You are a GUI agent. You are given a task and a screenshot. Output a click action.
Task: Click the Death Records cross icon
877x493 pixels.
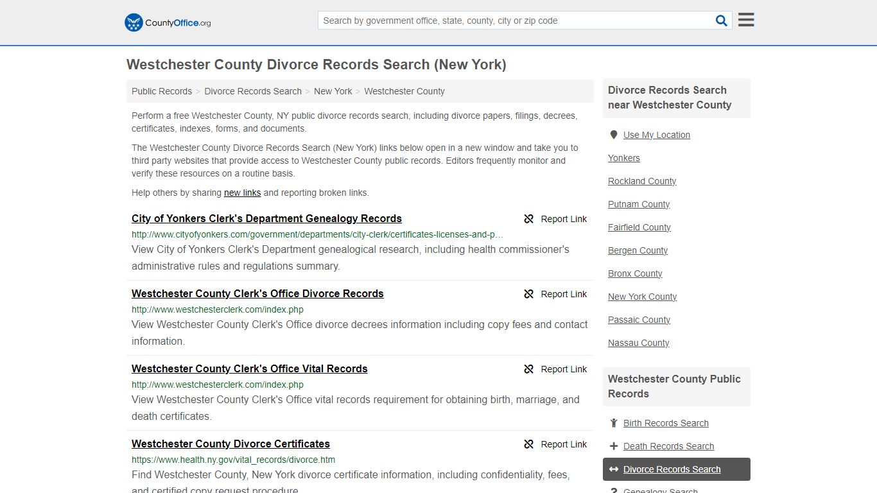pos(614,446)
